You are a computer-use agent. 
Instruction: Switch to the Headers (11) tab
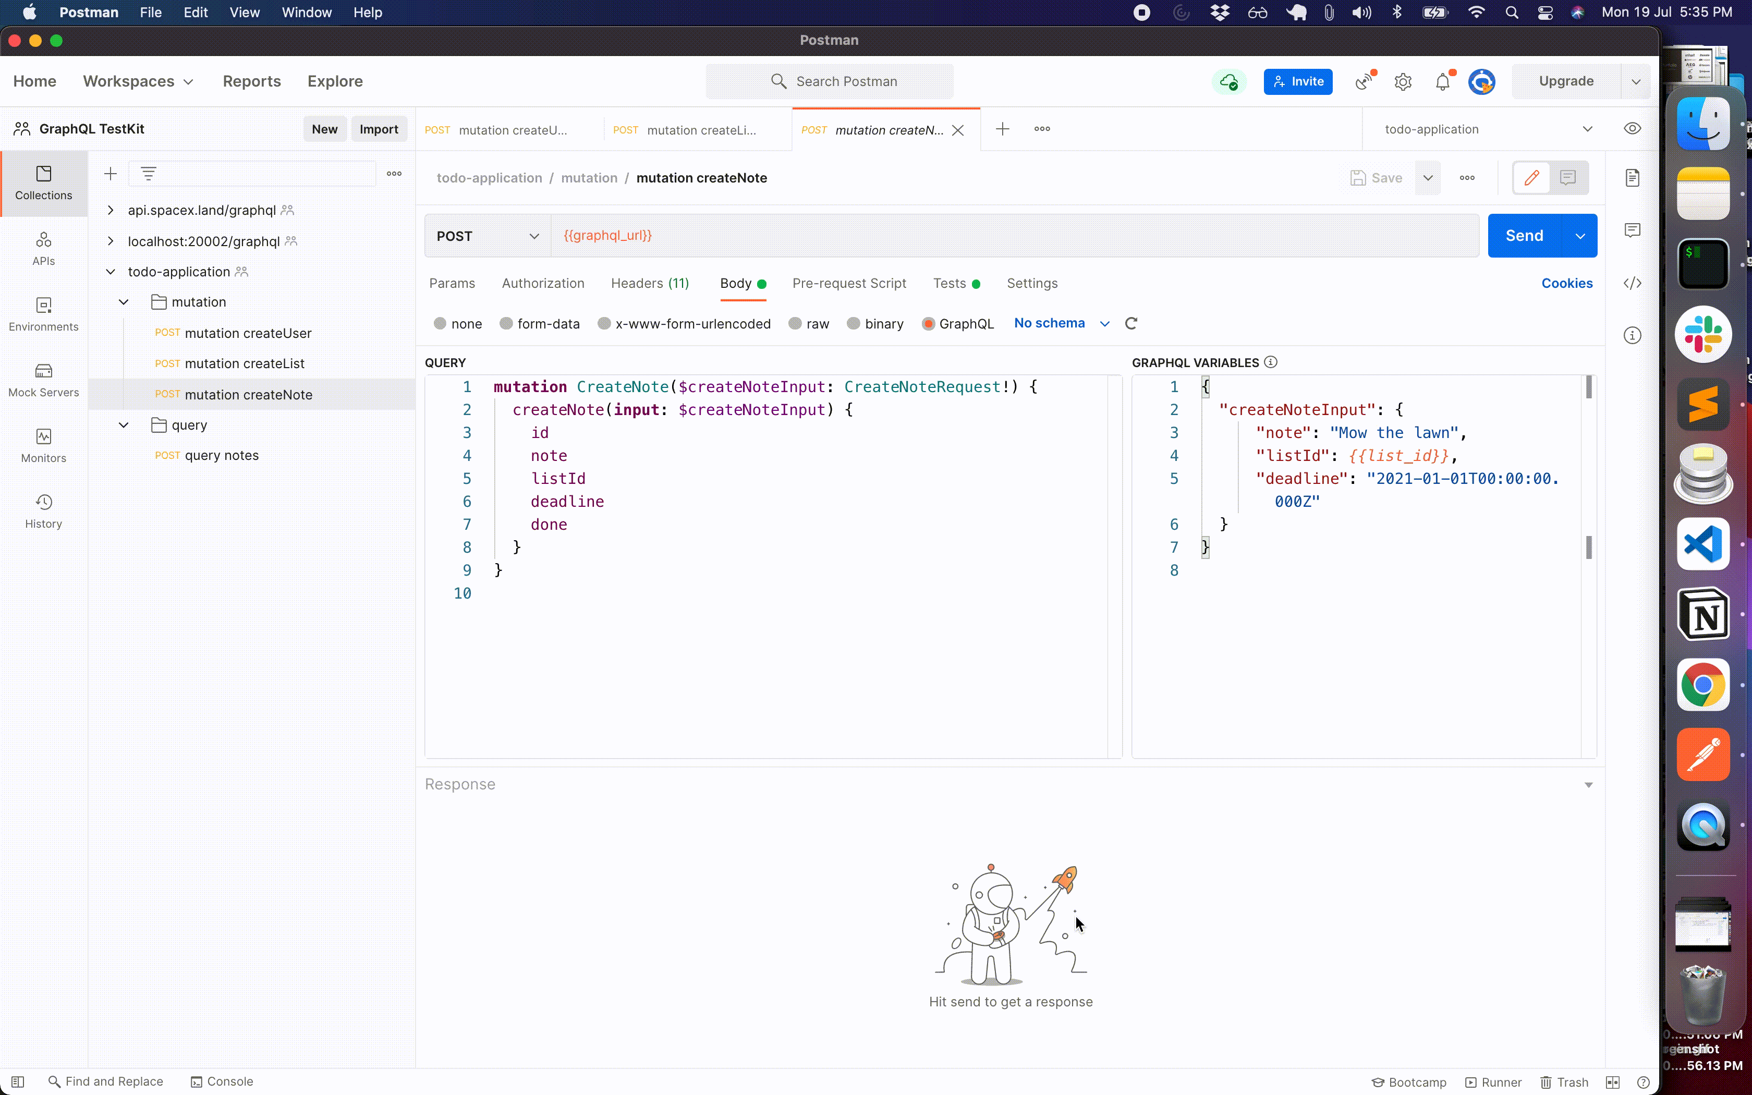(x=649, y=283)
